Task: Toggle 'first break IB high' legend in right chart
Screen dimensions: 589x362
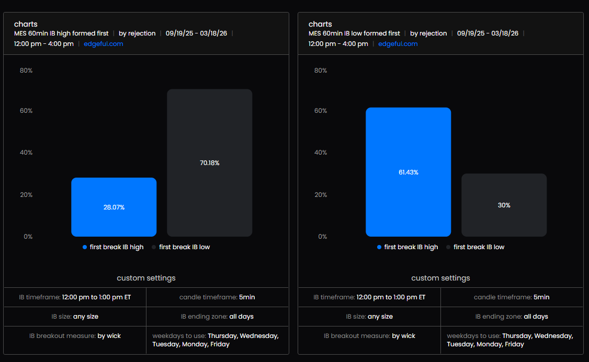Action: tap(407, 247)
